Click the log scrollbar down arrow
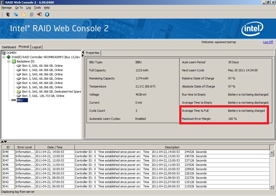The width and height of the screenshot is (276, 196). click(272, 187)
